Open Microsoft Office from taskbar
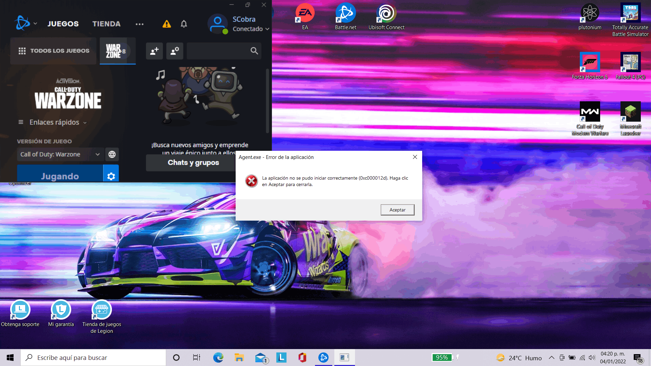The image size is (651, 366). coord(302,358)
